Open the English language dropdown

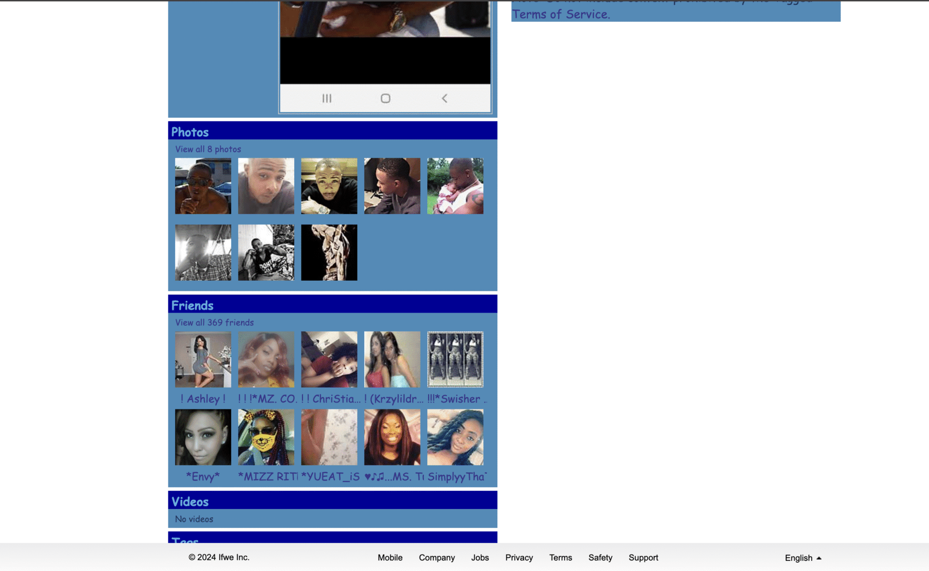pyautogui.click(x=802, y=557)
